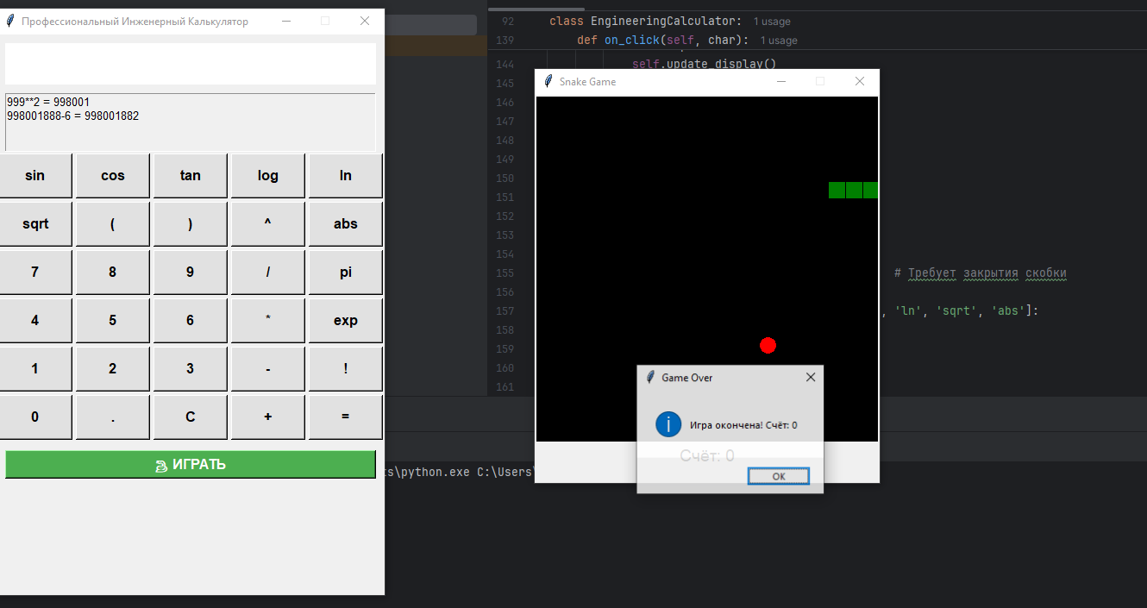Viewport: 1147px width, 608px height.
Task: Click the minus - button
Action: coord(268,369)
